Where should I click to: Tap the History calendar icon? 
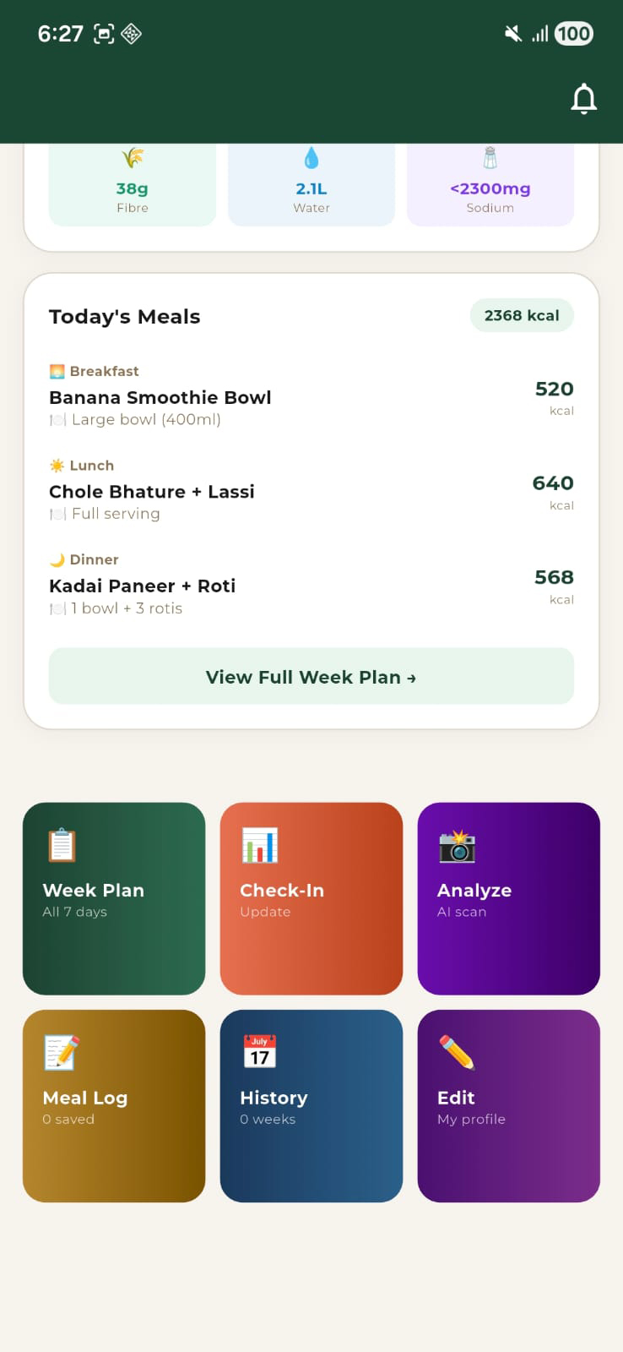[258, 1049]
